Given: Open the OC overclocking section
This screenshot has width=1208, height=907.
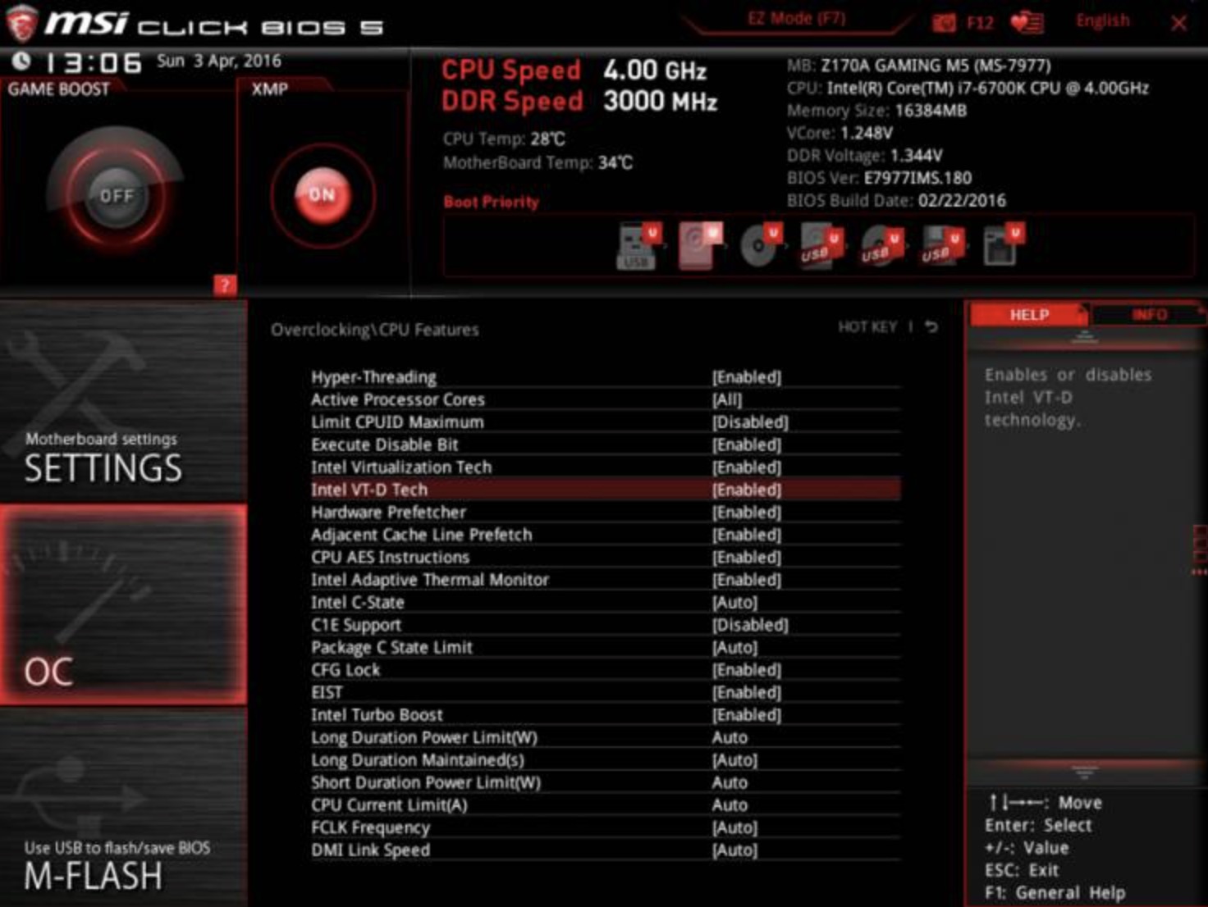Looking at the screenshot, I should point(123,604).
